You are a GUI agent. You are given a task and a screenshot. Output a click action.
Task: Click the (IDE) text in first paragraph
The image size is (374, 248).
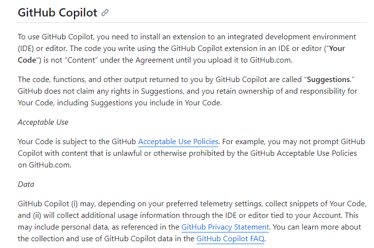[26, 49]
